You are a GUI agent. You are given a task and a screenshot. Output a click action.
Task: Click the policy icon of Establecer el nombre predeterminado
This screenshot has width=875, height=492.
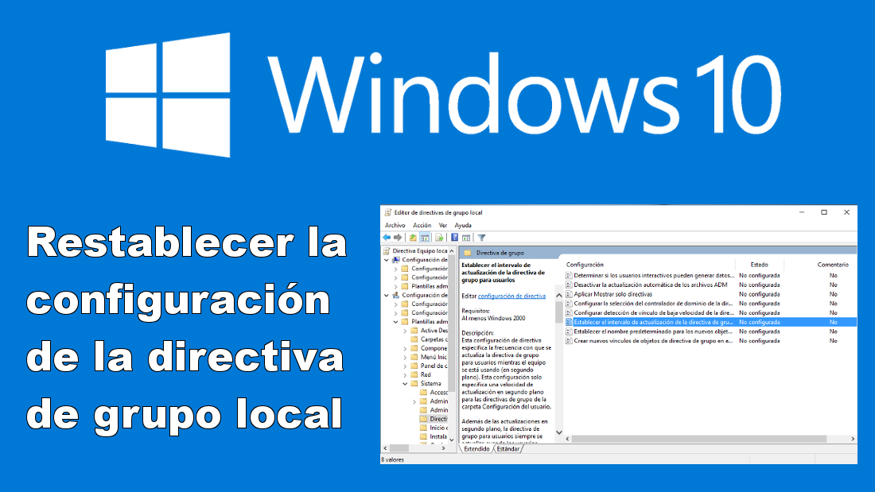[570, 332]
